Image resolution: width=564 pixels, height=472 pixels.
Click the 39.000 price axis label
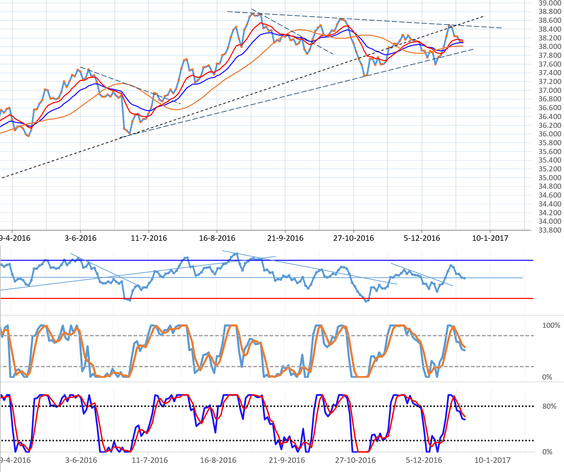click(550, 3)
